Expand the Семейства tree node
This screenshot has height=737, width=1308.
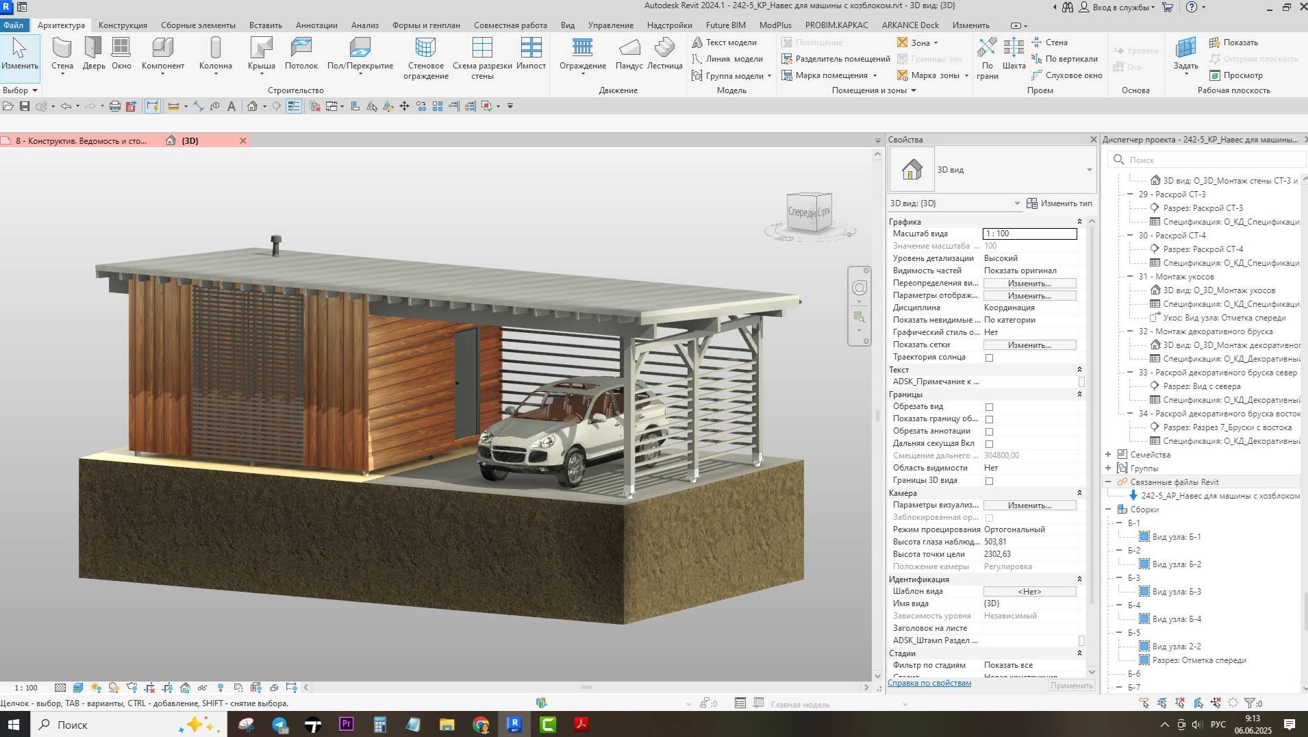point(1108,454)
